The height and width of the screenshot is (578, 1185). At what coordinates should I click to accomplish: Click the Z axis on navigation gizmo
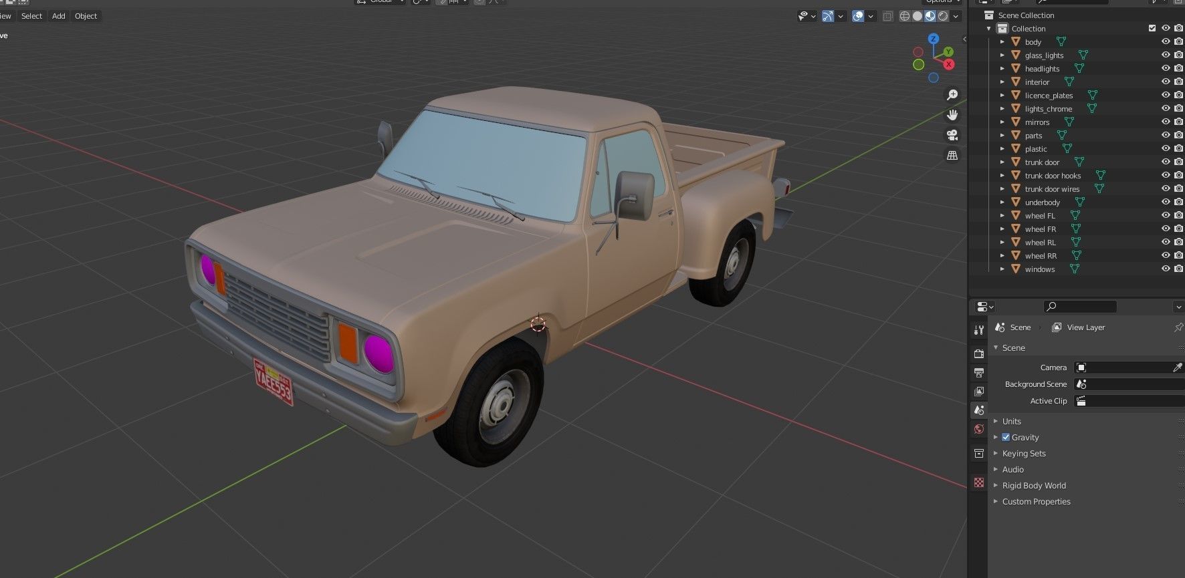(934, 39)
